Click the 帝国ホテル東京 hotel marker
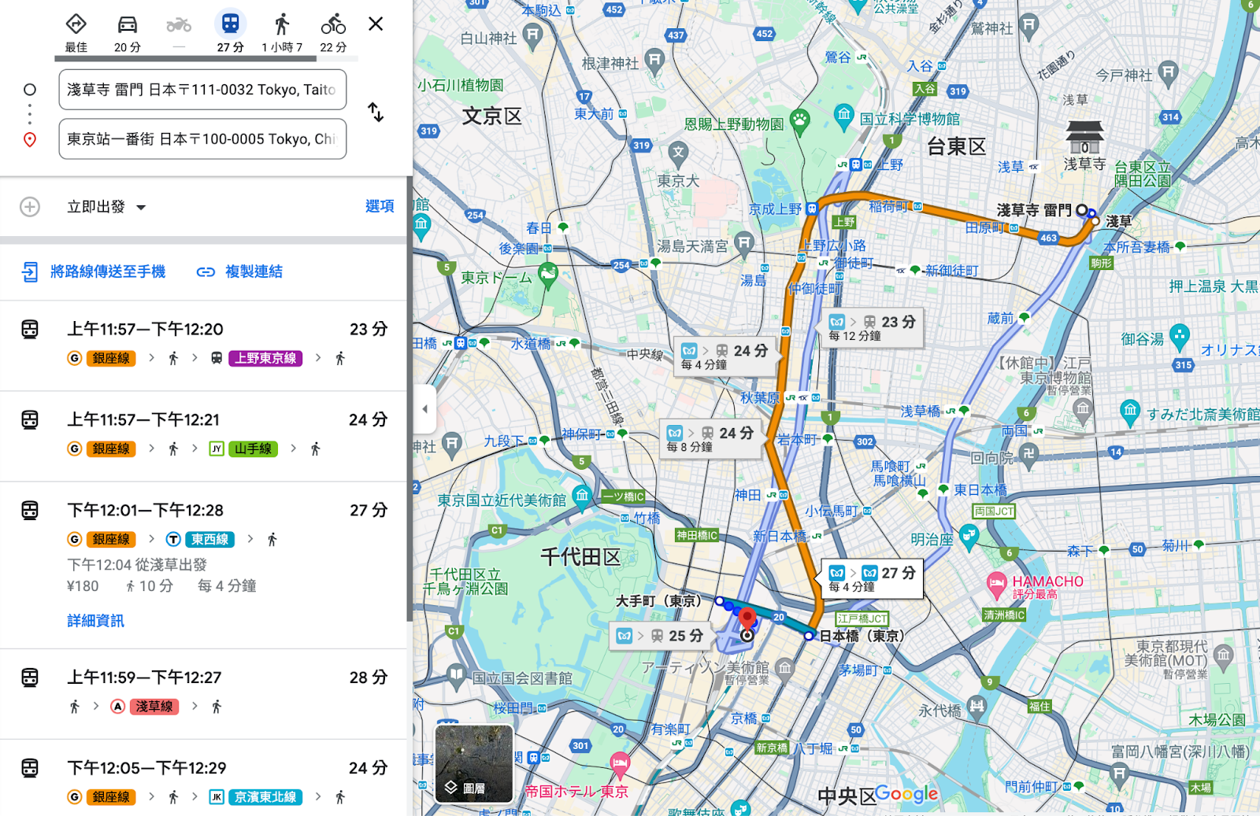This screenshot has width=1260, height=816. click(x=620, y=762)
